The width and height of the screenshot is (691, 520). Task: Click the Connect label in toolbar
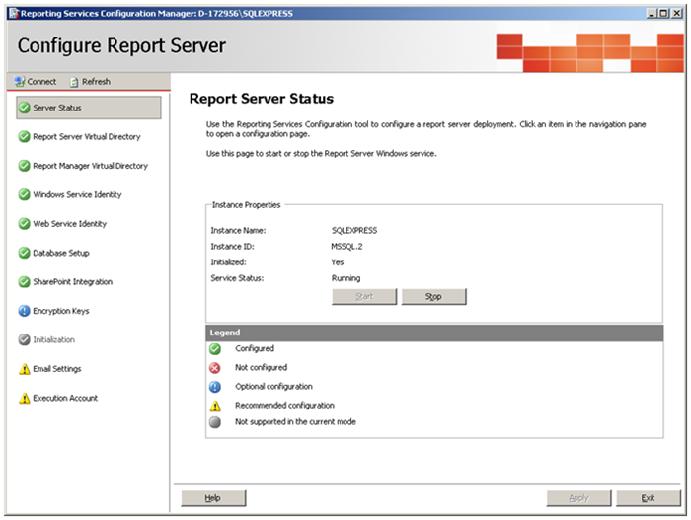click(x=41, y=82)
